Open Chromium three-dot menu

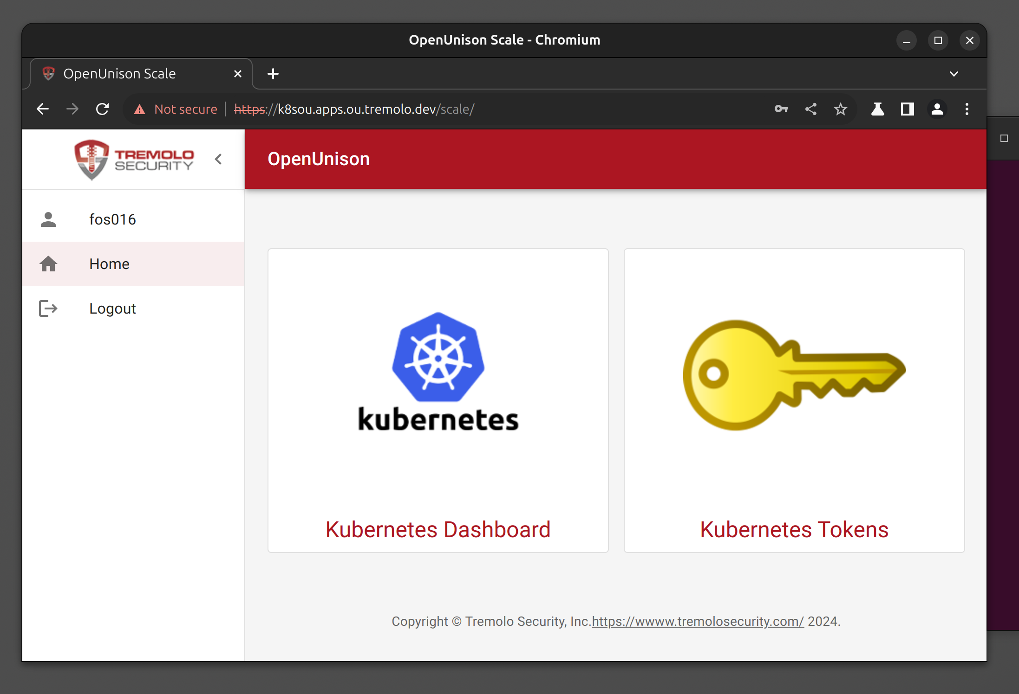click(967, 109)
